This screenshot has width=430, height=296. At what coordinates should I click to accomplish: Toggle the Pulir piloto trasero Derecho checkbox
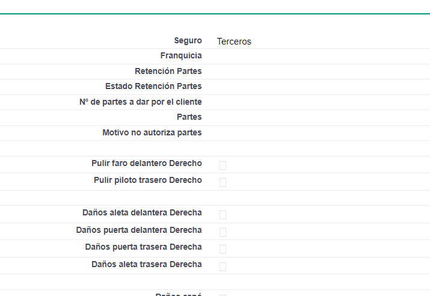point(223,182)
